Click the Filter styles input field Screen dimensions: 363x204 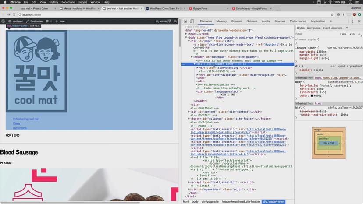point(316,34)
